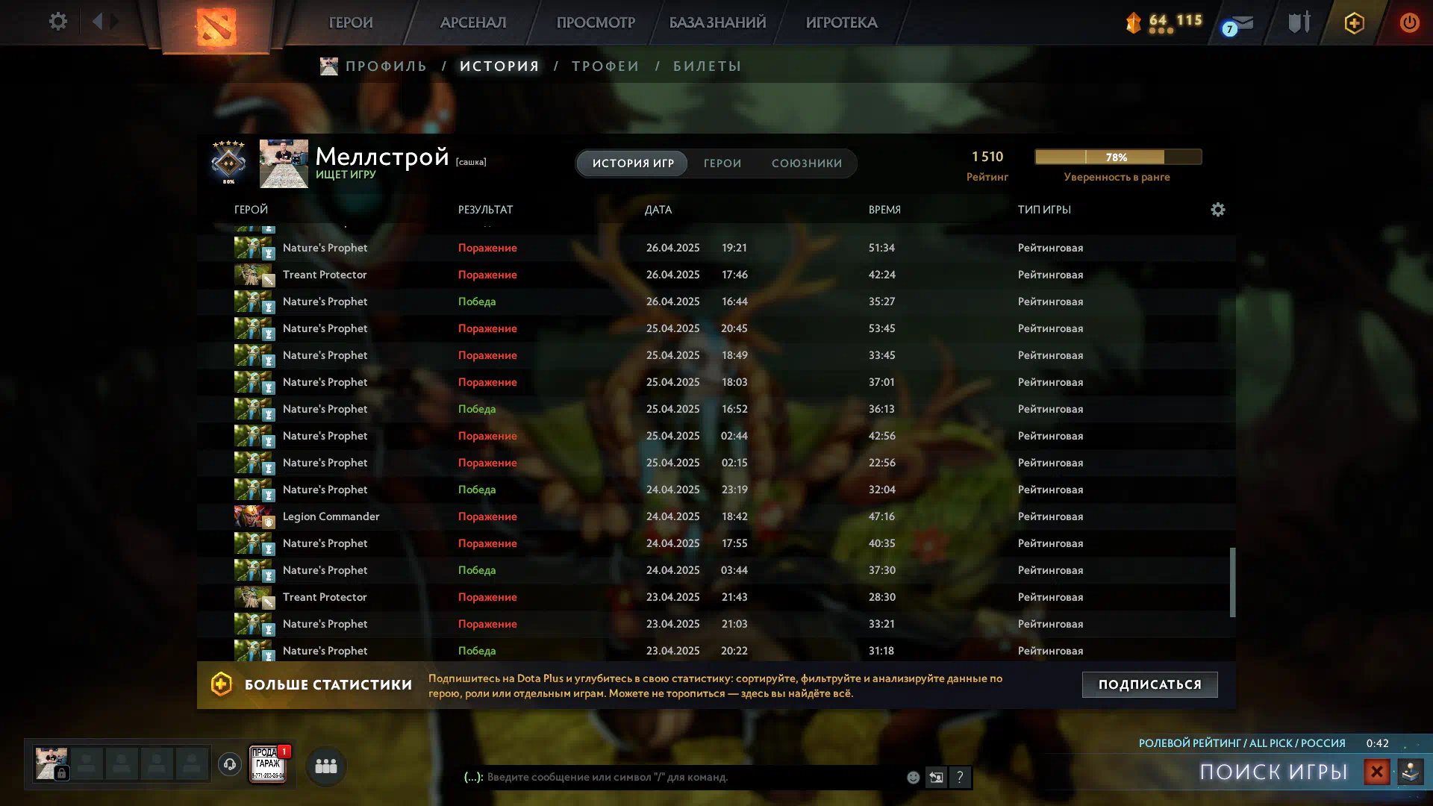This screenshot has width=1433, height=806.
Task: Click the 22:56 duration cell
Action: pyautogui.click(x=881, y=463)
